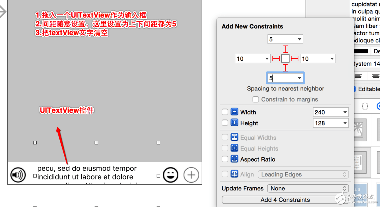Screen dimensions: 380x207
Task: Check the Width constraint checkbox
Action: click(225, 112)
